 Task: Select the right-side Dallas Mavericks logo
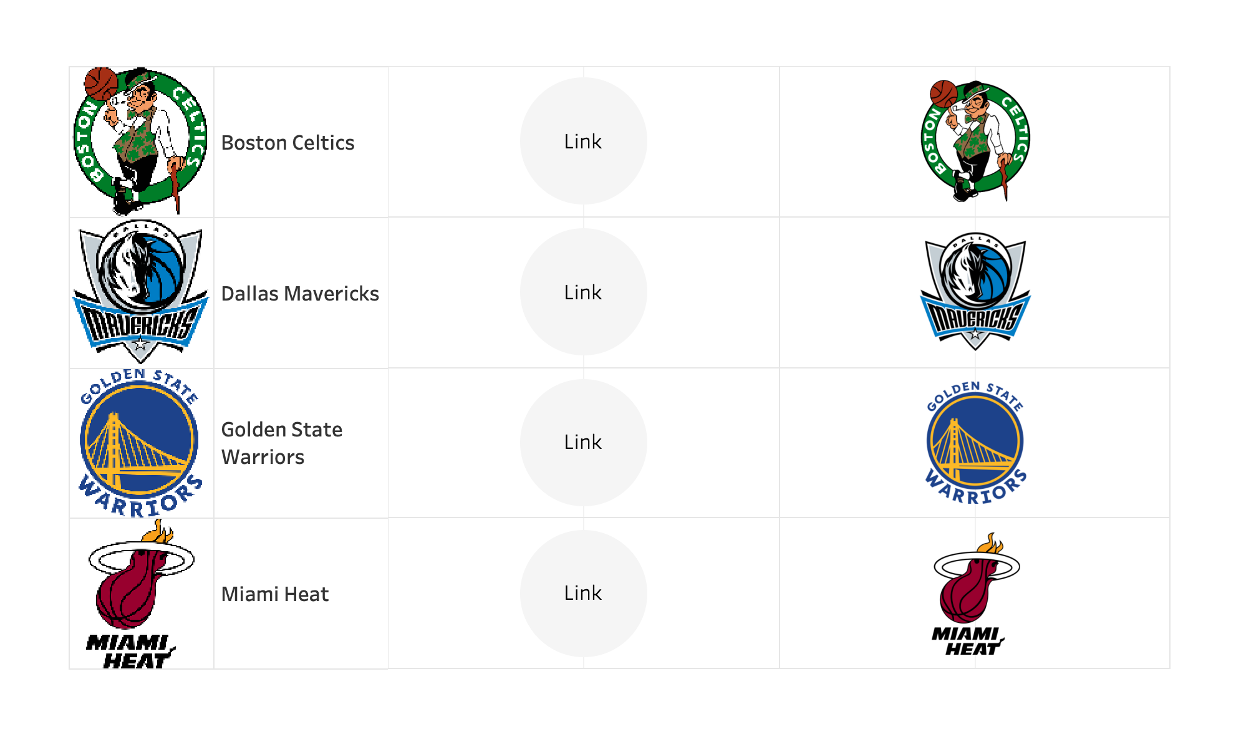(x=975, y=292)
